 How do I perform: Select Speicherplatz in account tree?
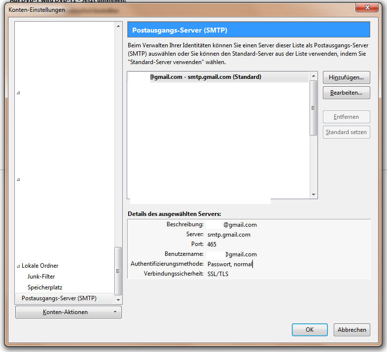pyautogui.click(x=45, y=287)
